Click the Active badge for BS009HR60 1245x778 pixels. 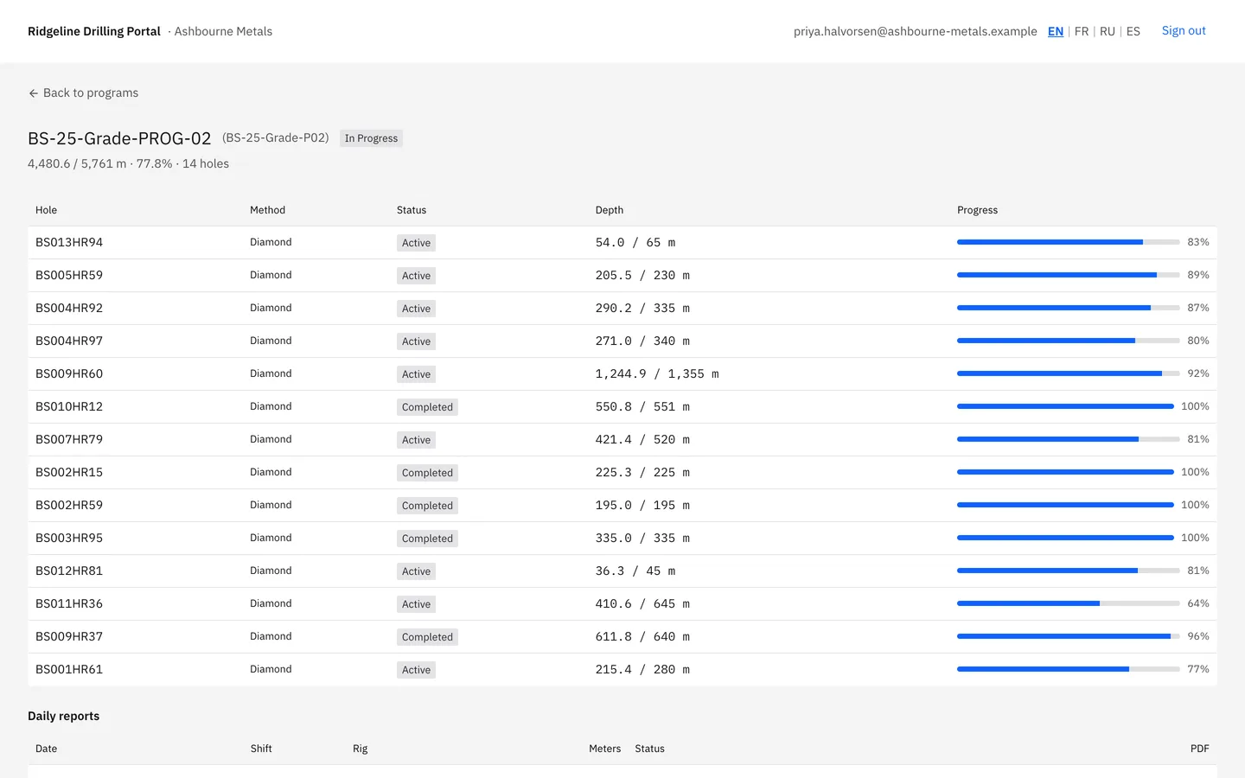(416, 374)
